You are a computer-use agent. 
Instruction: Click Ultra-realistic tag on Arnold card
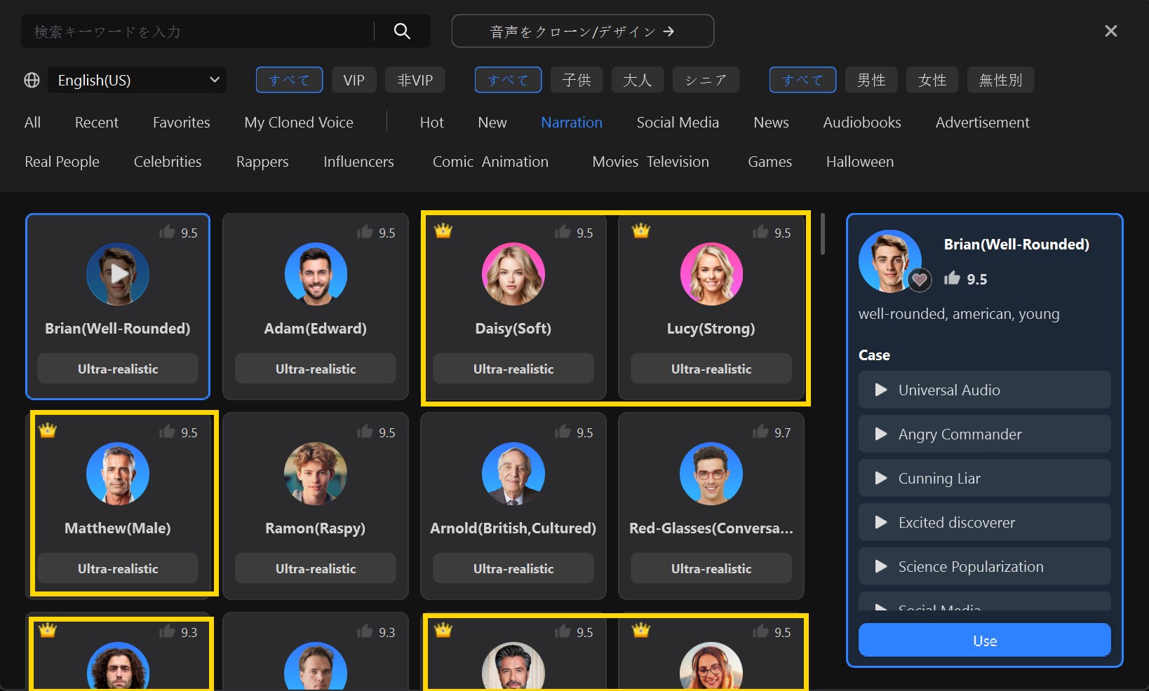pos(513,568)
